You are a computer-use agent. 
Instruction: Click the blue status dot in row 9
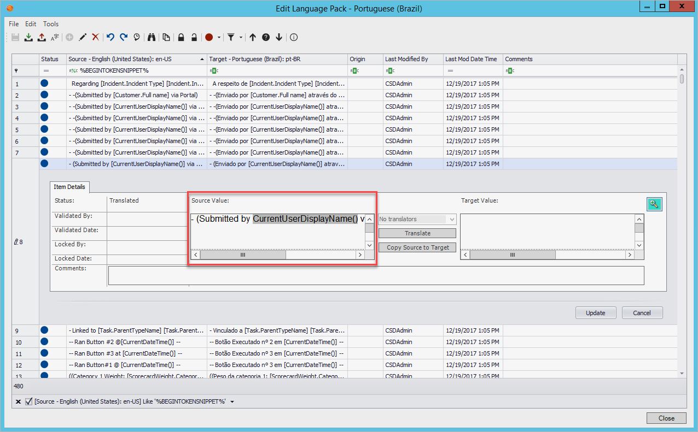coord(44,330)
